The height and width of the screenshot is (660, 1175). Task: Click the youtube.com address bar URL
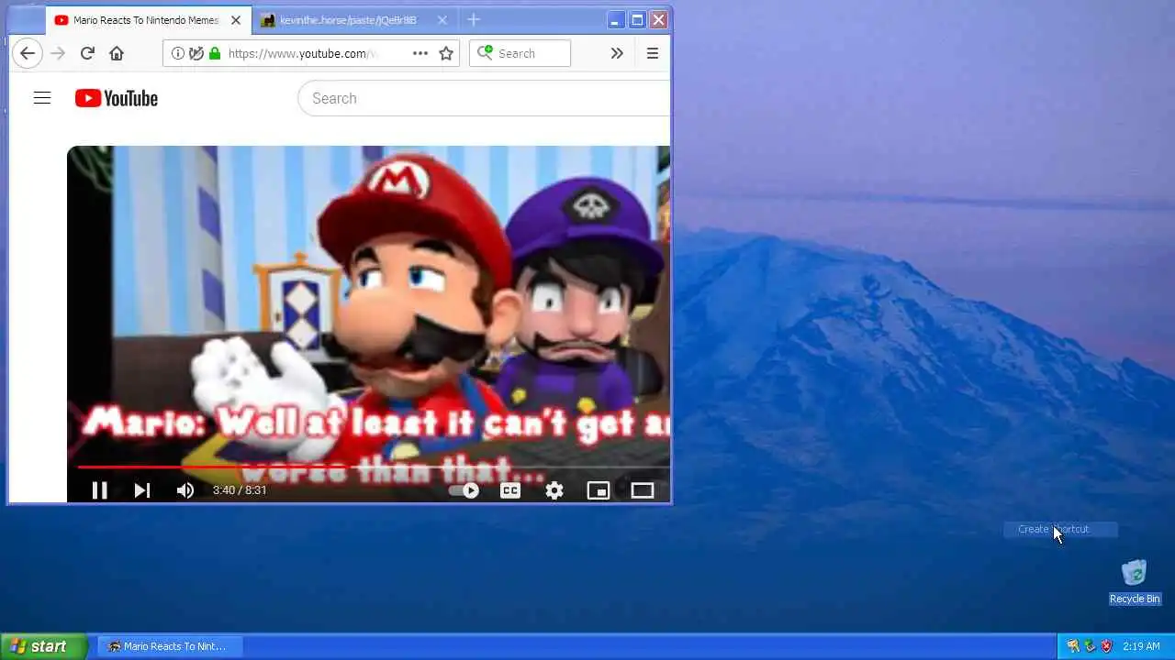[x=302, y=53]
